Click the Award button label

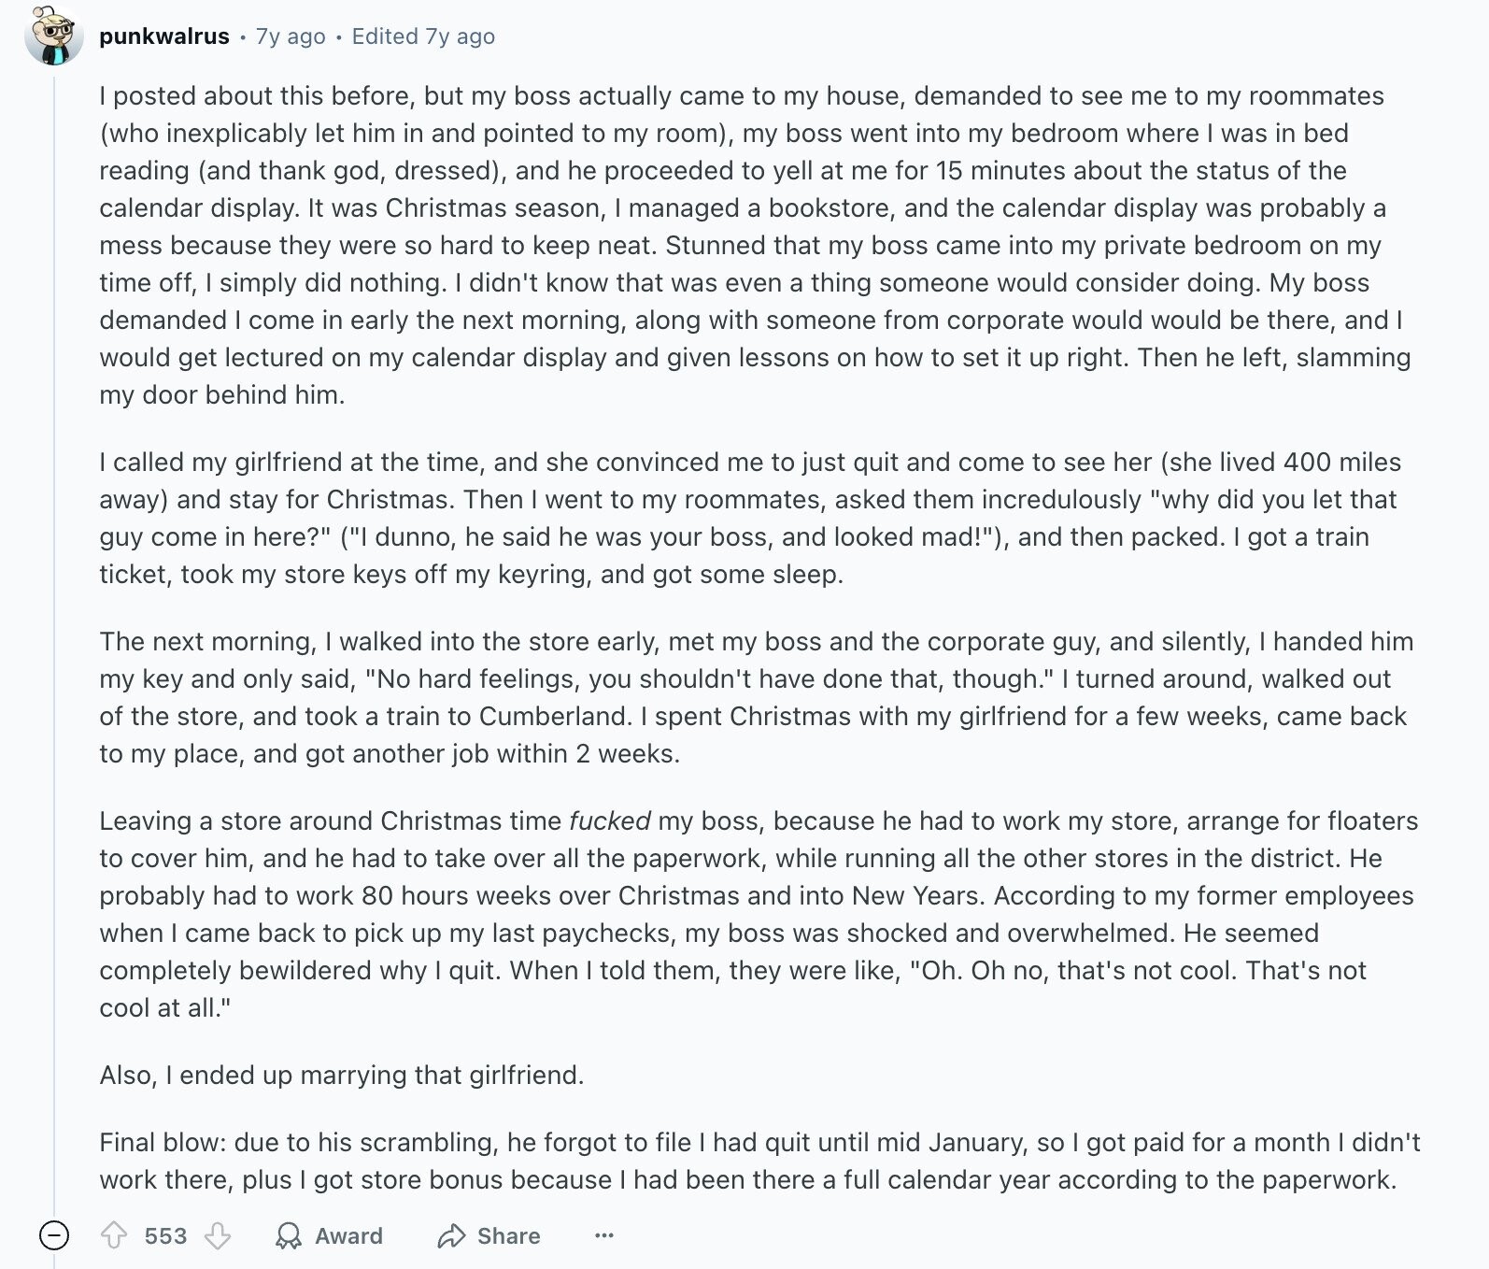tap(348, 1235)
